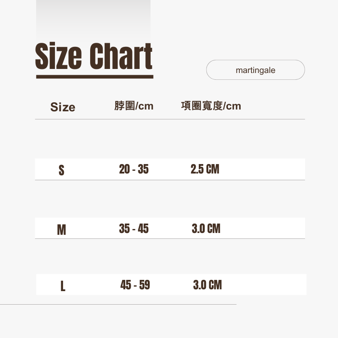Select the 脖圍/cm column header
338x338 pixels.
pos(134,106)
